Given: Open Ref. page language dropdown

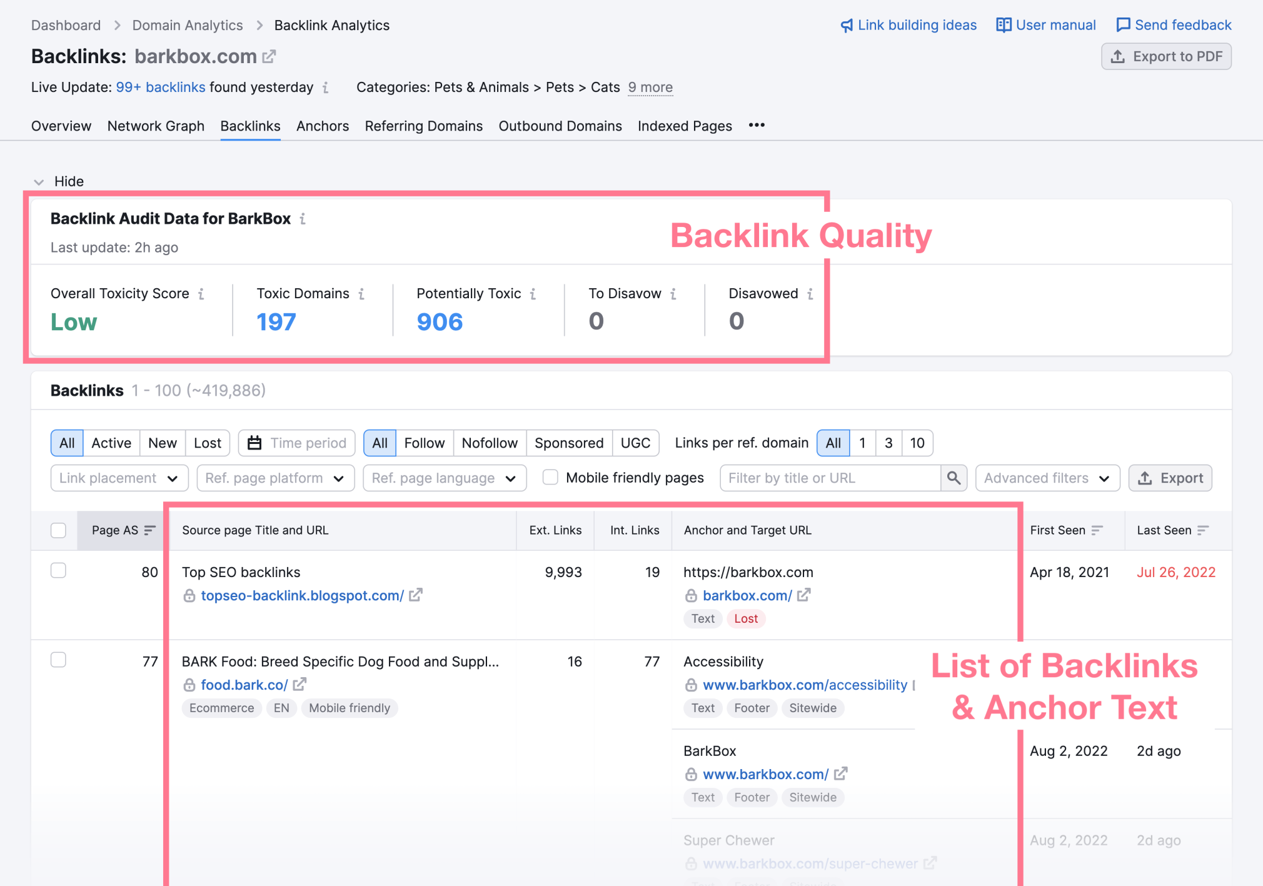Looking at the screenshot, I should pyautogui.click(x=445, y=478).
